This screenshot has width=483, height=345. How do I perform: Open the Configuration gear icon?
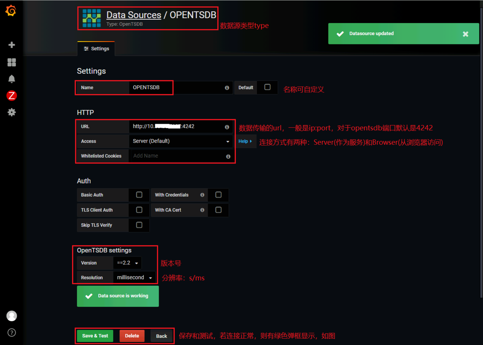click(x=11, y=112)
